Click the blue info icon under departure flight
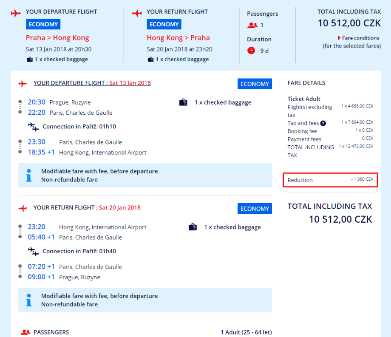 click(29, 176)
